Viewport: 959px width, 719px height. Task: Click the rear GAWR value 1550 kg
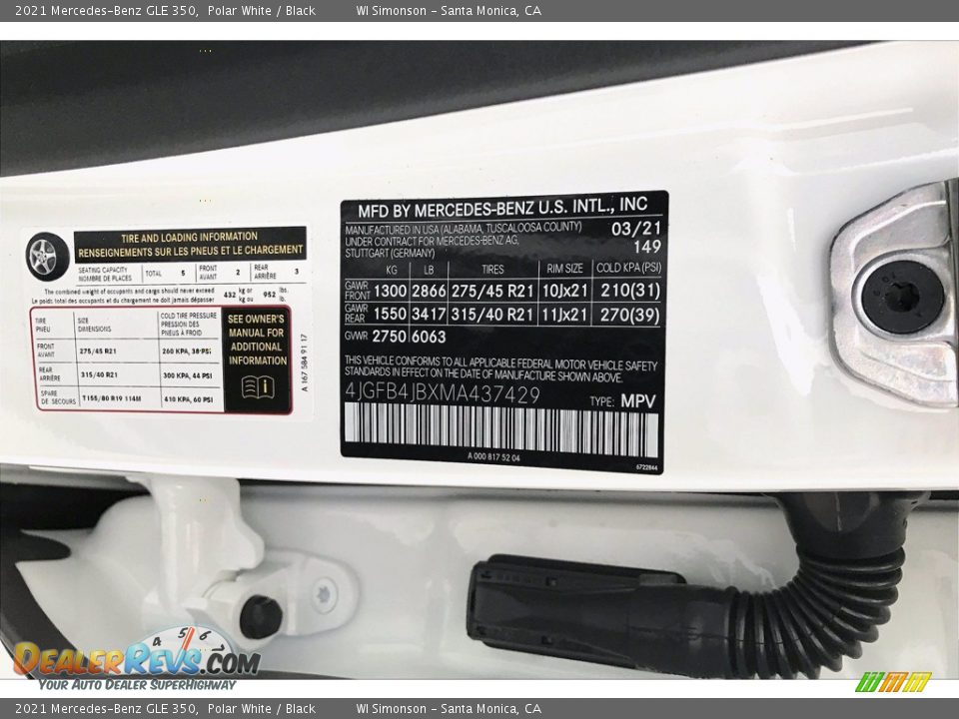(x=390, y=315)
